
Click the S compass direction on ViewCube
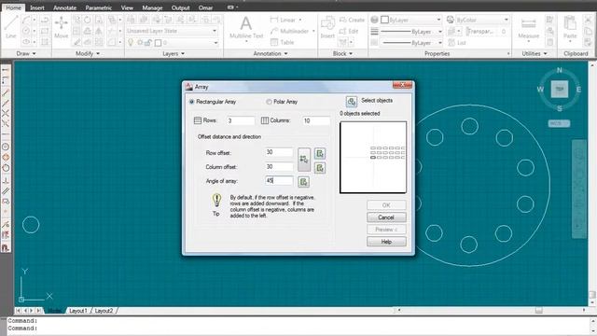coord(560,109)
